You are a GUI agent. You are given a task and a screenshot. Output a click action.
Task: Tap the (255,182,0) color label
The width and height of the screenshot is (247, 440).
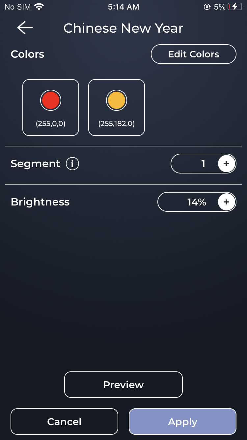coord(117,124)
